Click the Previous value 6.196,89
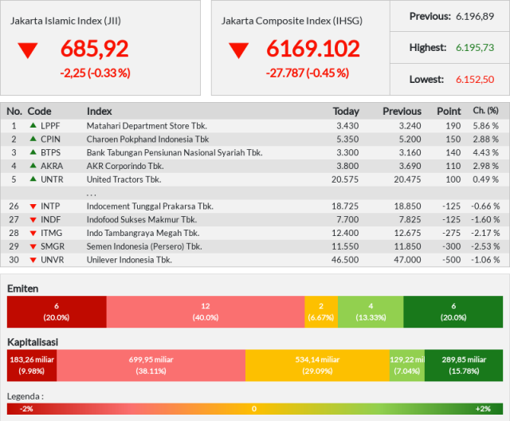The width and height of the screenshot is (510, 421). point(475,16)
